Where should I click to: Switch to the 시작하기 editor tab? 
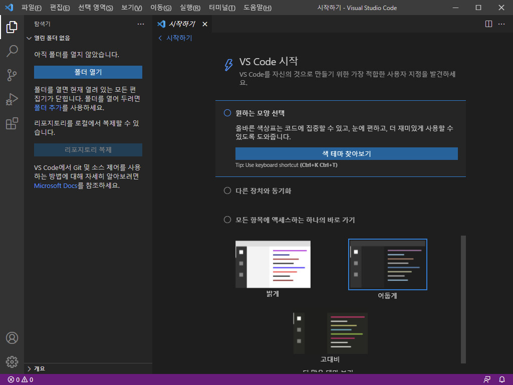[x=182, y=24]
